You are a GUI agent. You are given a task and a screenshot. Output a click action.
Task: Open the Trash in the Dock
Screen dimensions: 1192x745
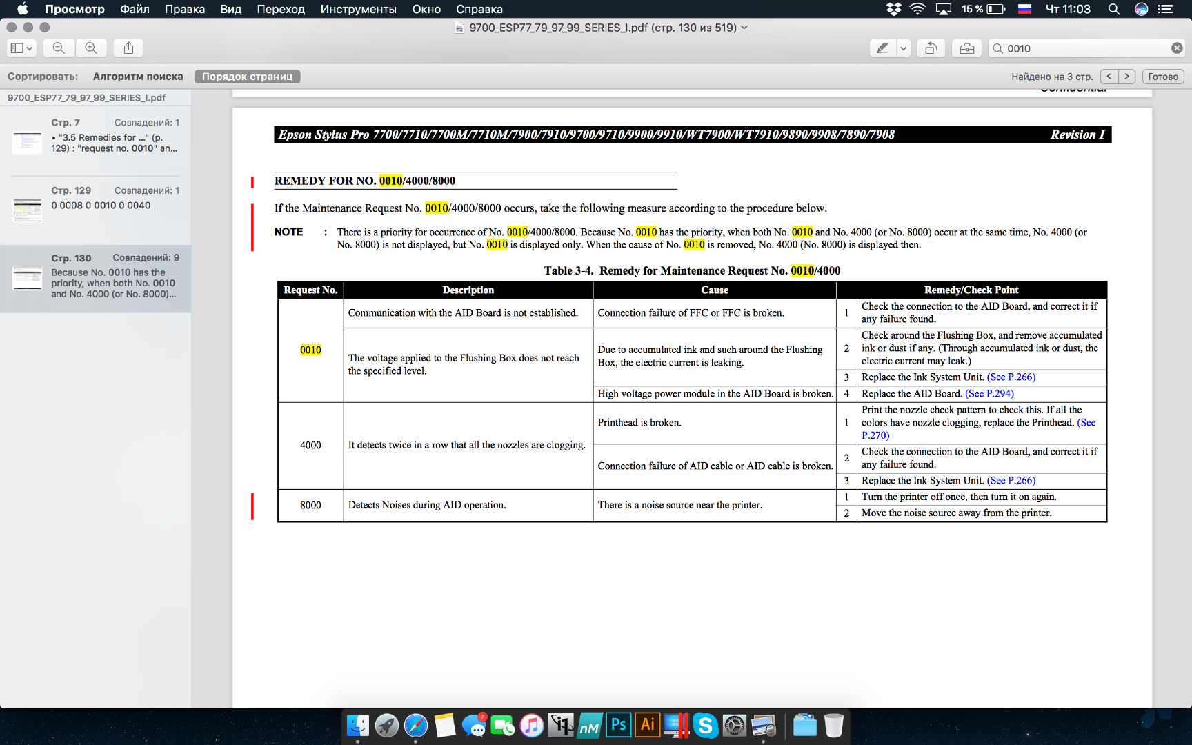point(834,726)
